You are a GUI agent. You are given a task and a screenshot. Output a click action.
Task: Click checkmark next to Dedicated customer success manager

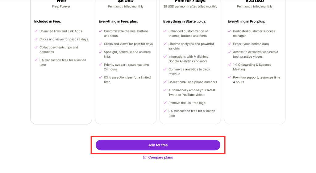230,31
